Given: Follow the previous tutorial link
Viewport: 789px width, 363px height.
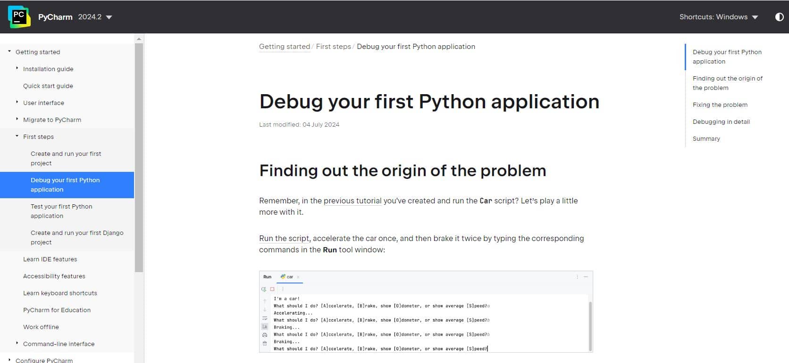Looking at the screenshot, I should point(353,201).
